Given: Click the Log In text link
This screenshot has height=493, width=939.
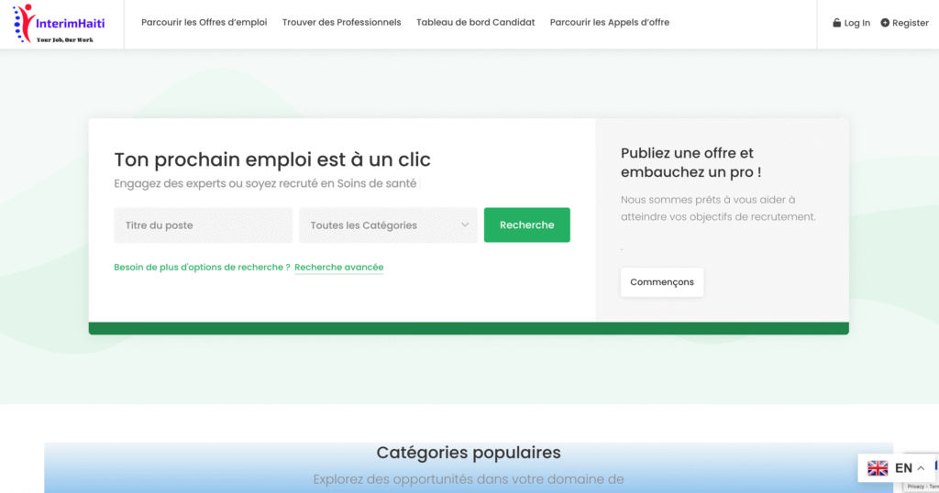Looking at the screenshot, I should coord(857,23).
